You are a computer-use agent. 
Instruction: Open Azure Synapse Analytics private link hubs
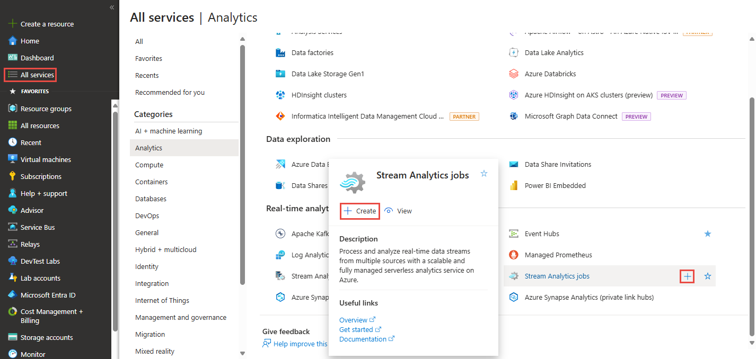[x=589, y=297]
